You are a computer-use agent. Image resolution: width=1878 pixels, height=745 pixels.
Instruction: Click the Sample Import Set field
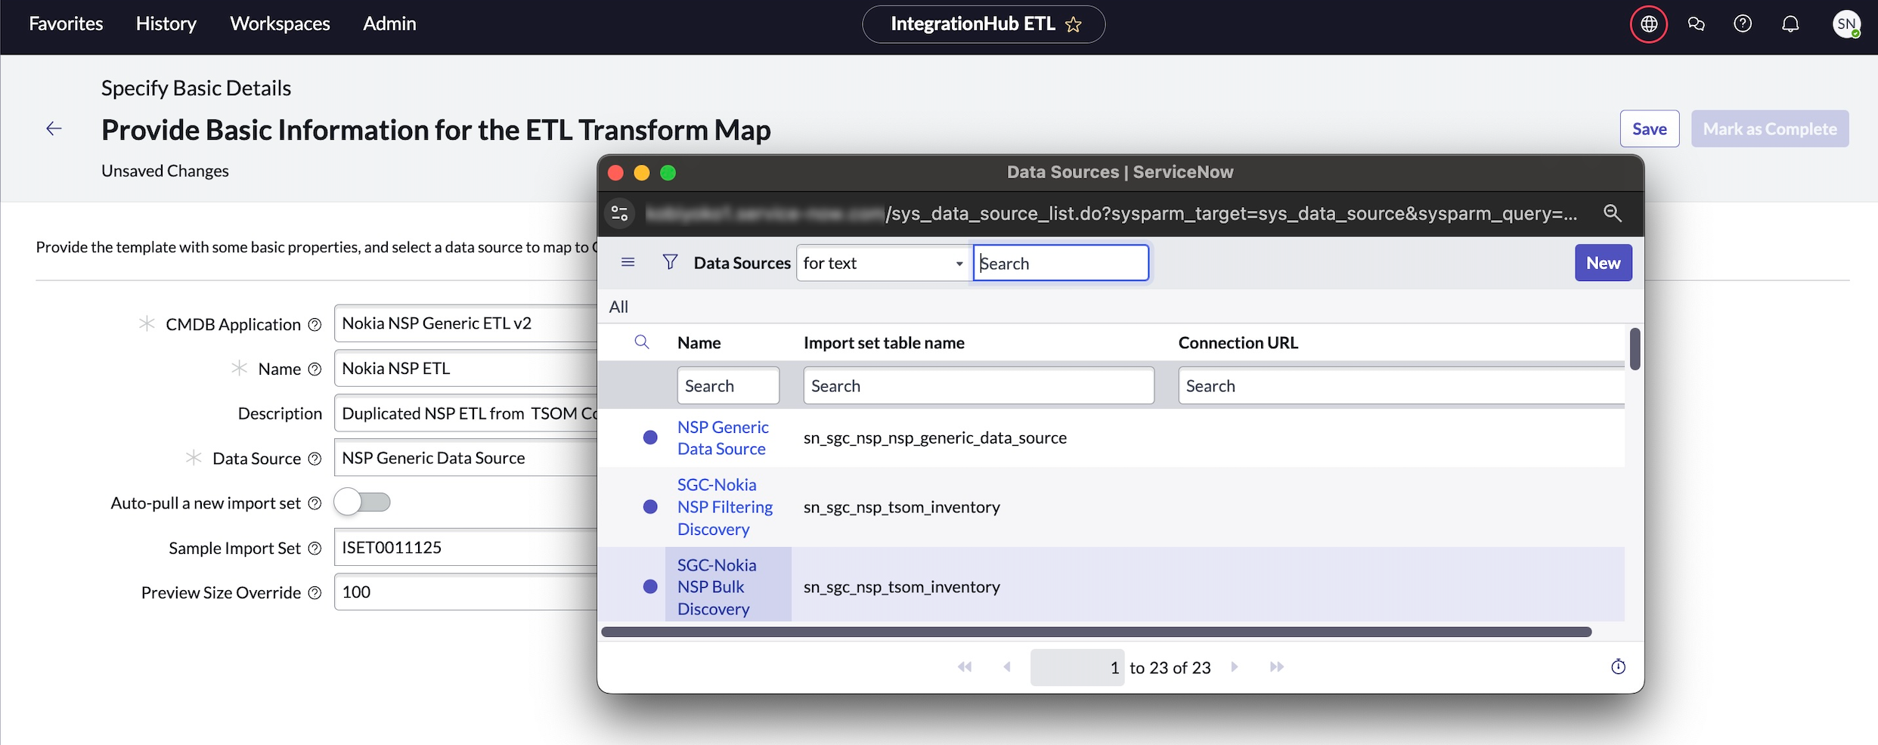tap(466, 548)
